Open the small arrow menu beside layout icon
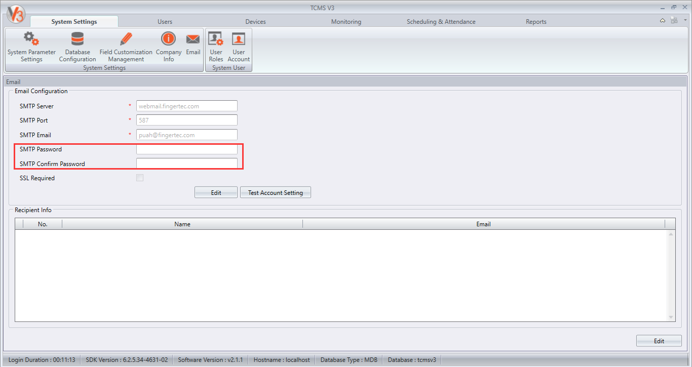The image size is (692, 367). tap(685, 20)
